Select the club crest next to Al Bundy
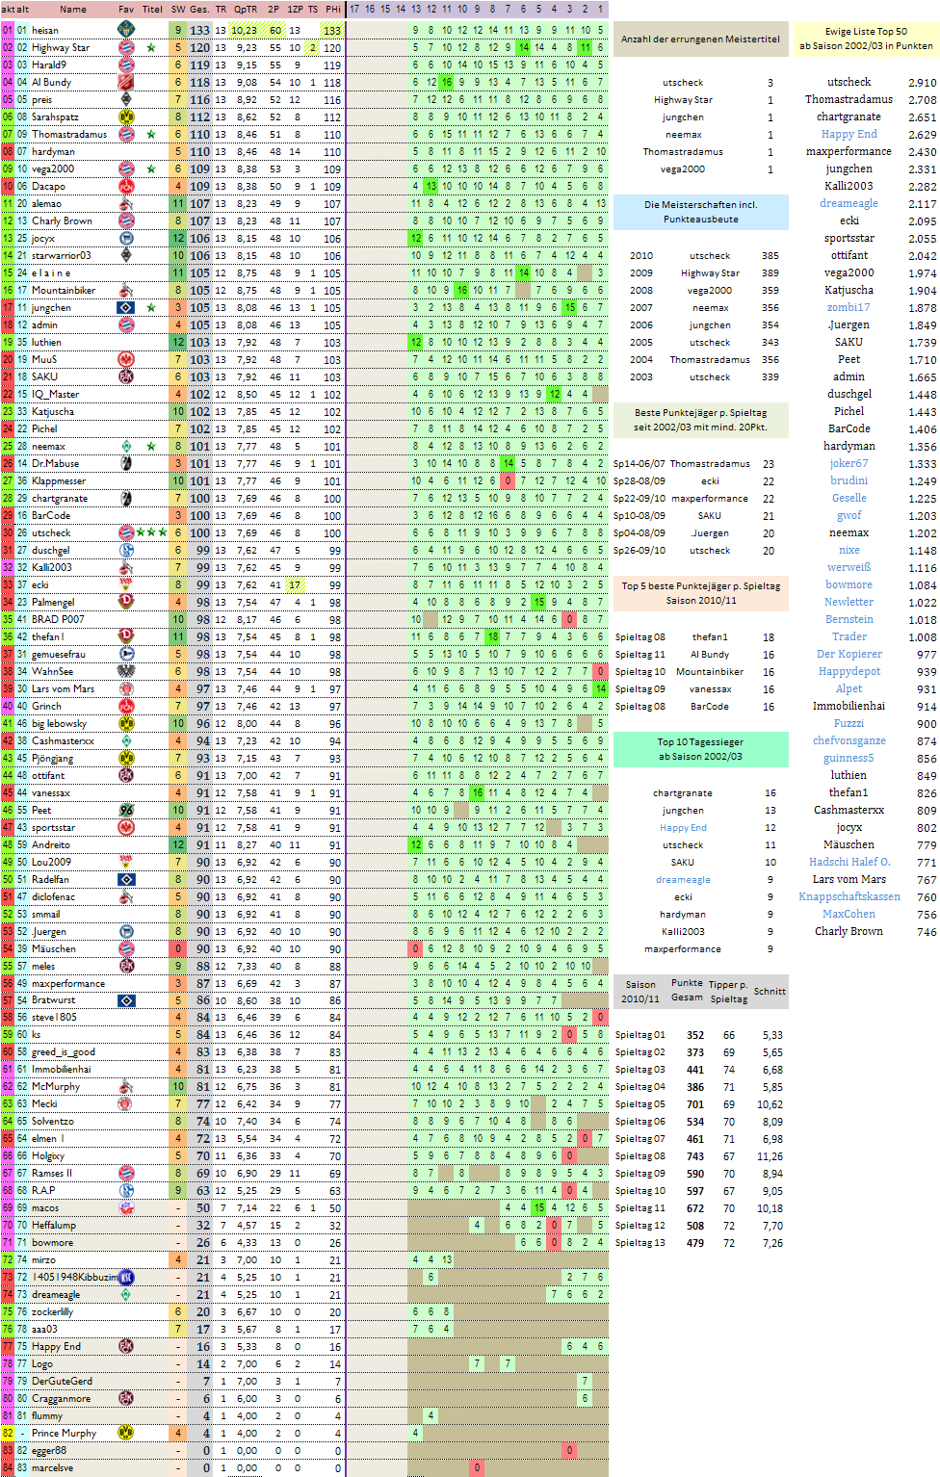Viewport: 940px width, 1477px height. pyautogui.click(x=125, y=82)
